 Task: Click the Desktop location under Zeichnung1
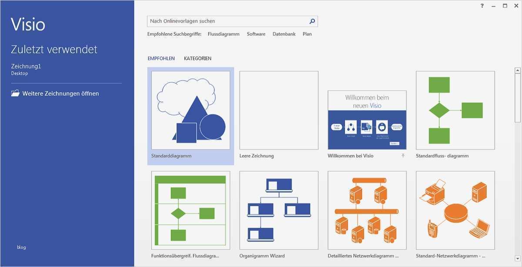coord(19,73)
